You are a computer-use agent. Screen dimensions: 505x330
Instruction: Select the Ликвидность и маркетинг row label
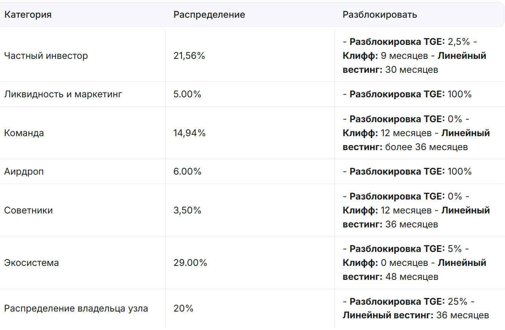pyautogui.click(x=63, y=94)
